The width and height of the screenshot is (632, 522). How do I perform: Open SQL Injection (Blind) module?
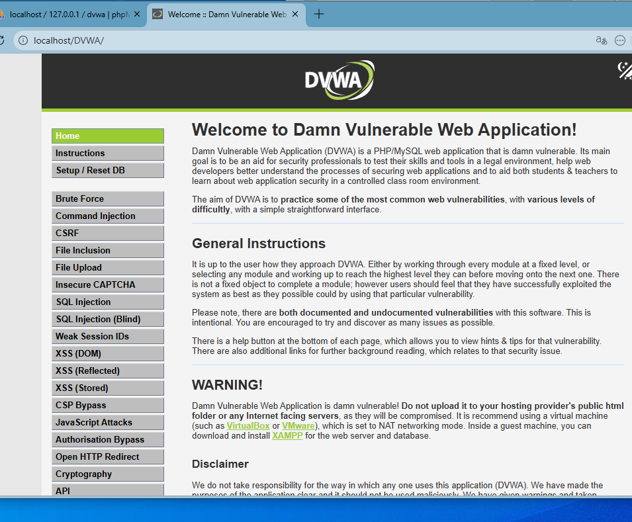[x=108, y=320]
